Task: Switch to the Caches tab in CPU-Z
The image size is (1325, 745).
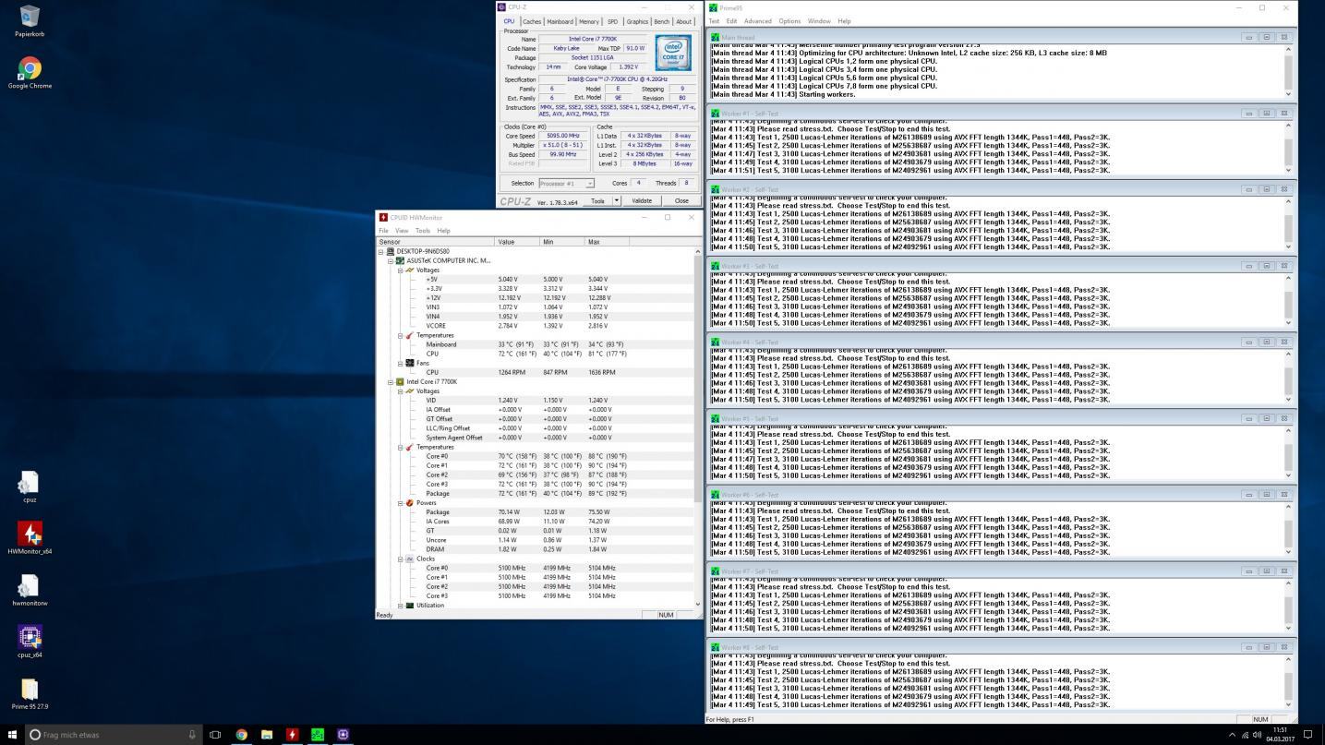Action: click(532, 21)
